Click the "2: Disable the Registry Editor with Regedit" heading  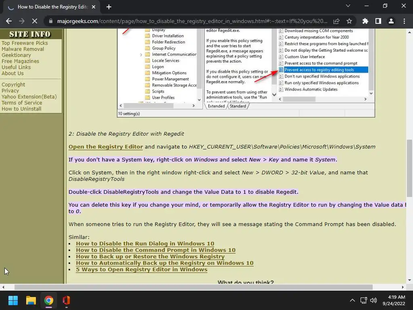point(126,134)
